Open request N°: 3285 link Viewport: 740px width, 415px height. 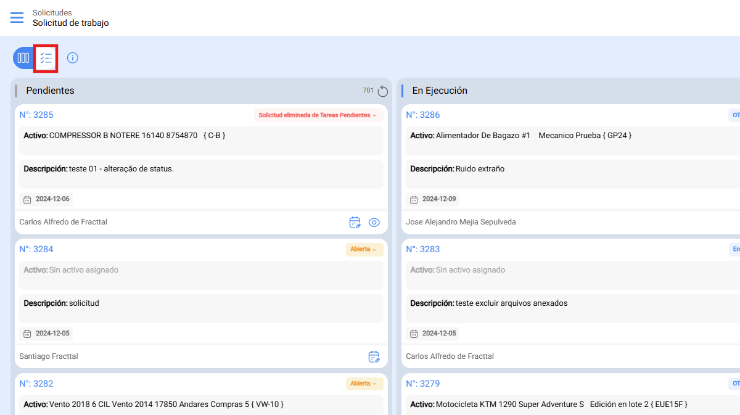36,115
